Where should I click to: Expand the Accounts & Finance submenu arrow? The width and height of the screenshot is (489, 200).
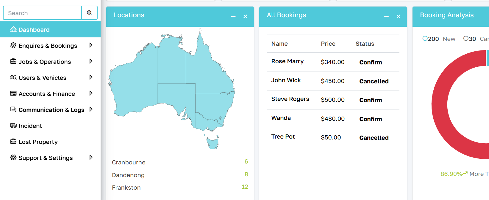click(91, 93)
